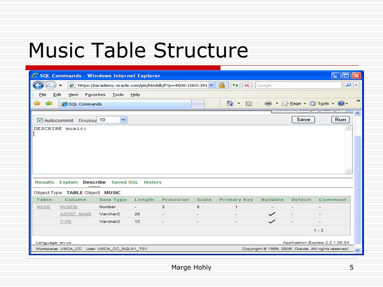Open the Tools gear command menu

click(x=322, y=104)
